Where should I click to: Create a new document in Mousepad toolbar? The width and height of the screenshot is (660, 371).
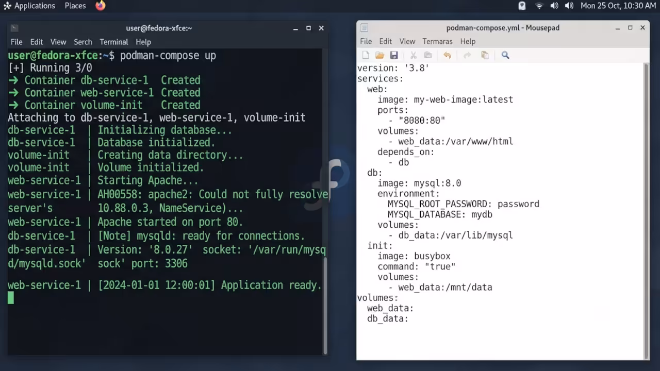tap(366, 55)
